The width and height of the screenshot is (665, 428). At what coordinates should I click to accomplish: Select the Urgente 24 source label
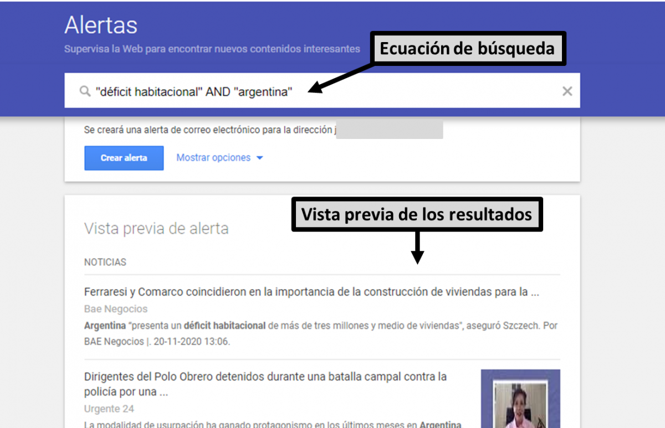click(109, 409)
